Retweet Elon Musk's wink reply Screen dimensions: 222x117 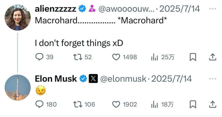click(76, 104)
